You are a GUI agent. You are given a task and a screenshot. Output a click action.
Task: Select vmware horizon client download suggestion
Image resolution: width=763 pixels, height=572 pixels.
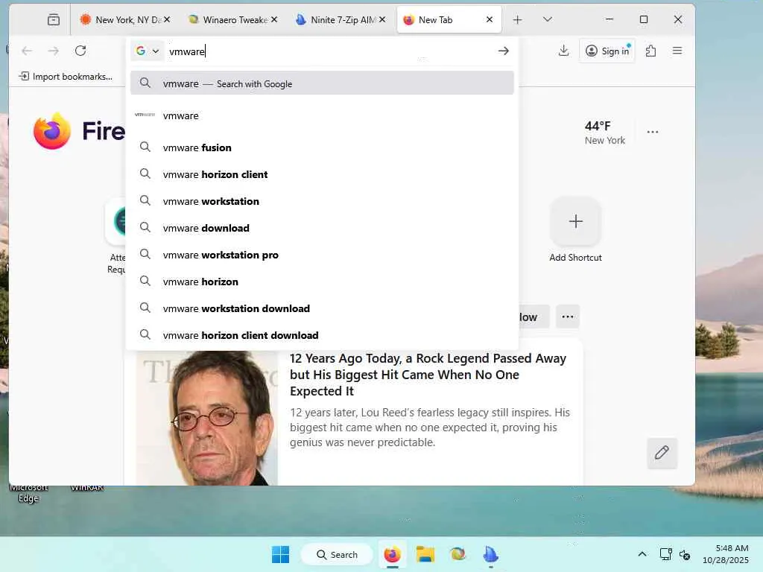[322, 334]
